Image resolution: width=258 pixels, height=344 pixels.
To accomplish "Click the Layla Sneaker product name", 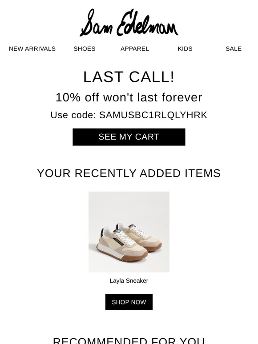I will 129,280.
